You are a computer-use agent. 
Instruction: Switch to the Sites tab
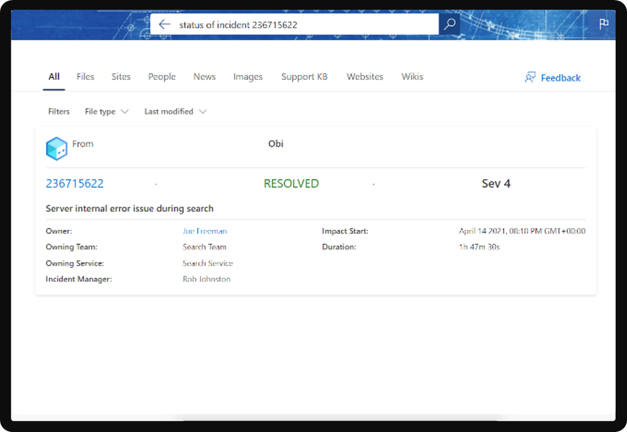click(121, 77)
